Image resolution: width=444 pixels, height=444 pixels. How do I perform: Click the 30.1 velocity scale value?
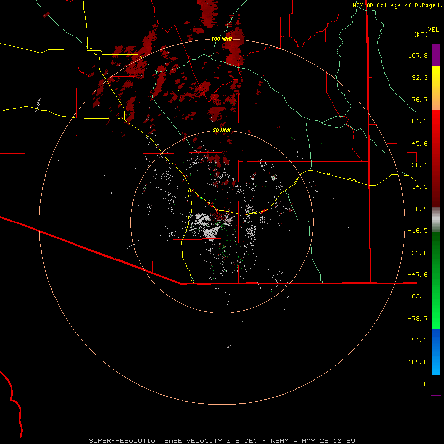point(420,165)
